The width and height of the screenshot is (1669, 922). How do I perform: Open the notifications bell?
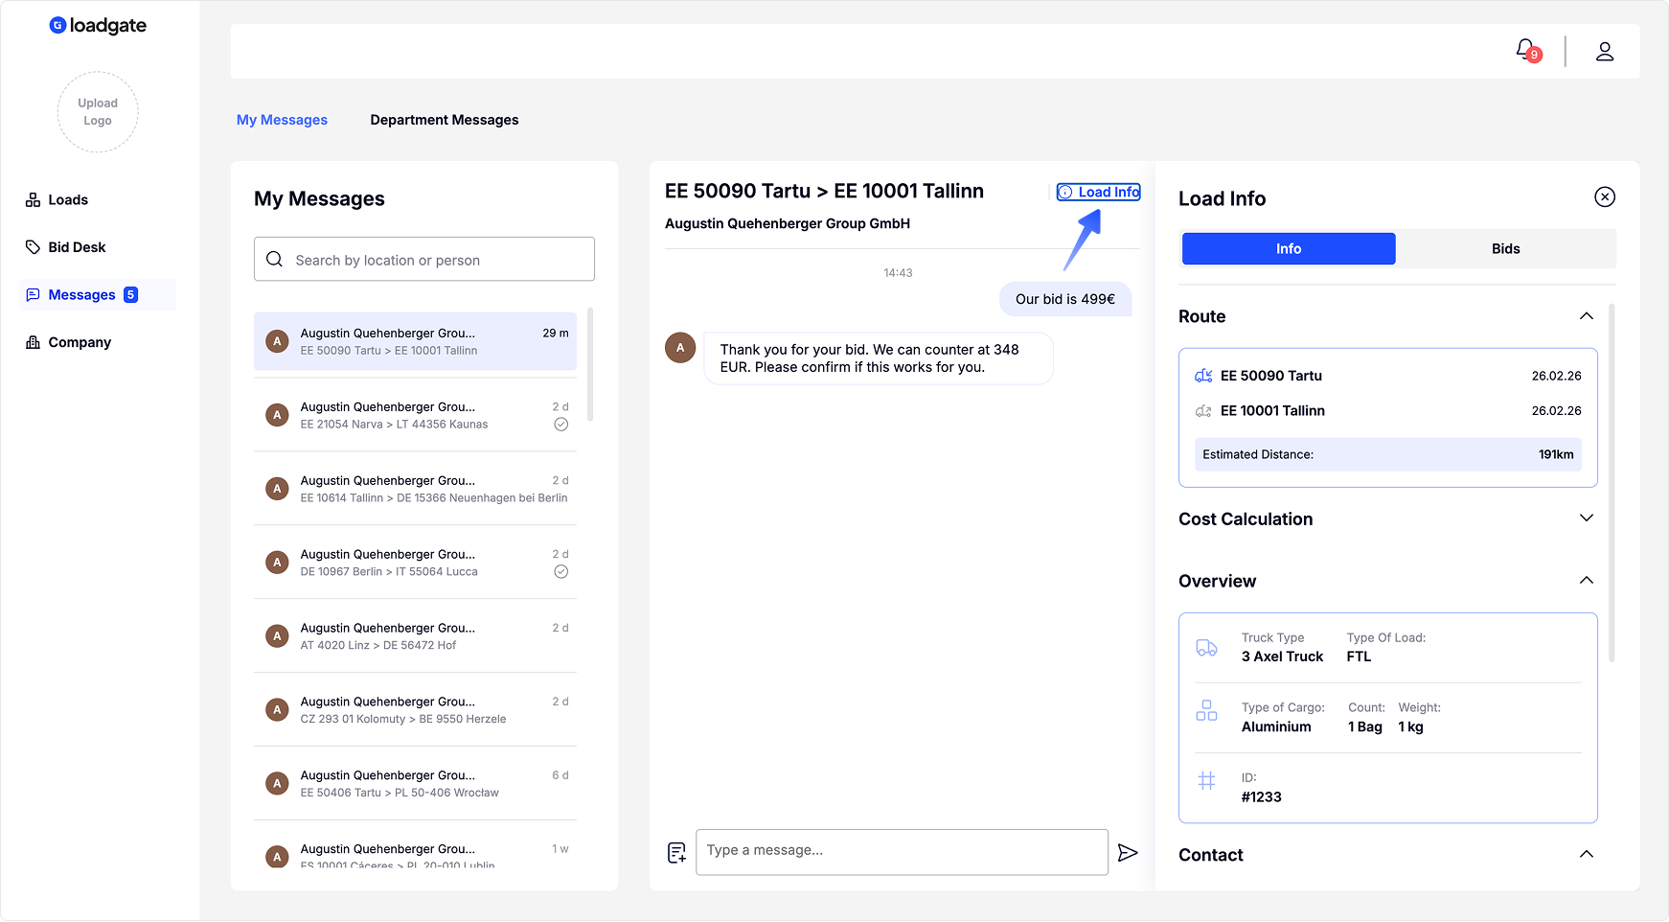point(1526,50)
